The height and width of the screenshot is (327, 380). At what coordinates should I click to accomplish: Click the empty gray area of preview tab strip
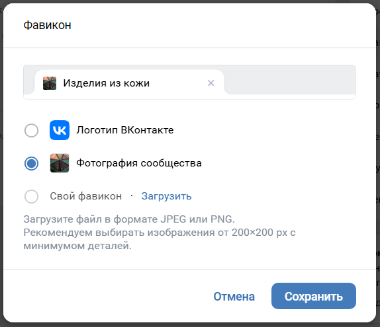[290, 79]
